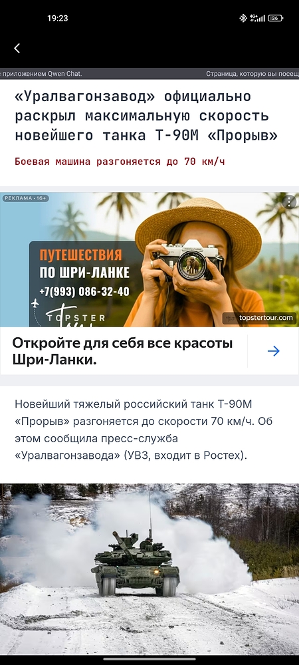Tap the Qwen Chat notice bar text

coord(41,74)
